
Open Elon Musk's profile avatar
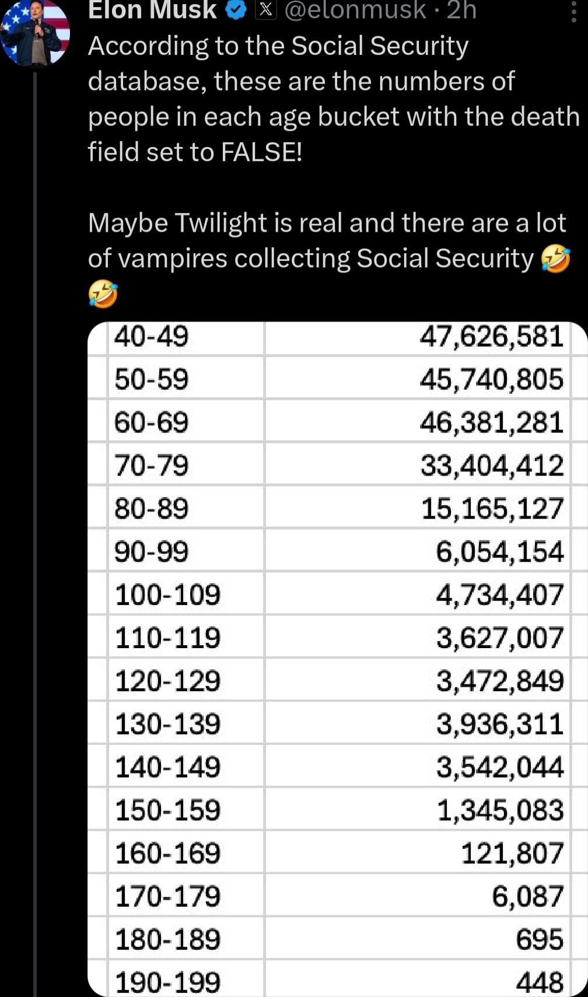point(35,32)
